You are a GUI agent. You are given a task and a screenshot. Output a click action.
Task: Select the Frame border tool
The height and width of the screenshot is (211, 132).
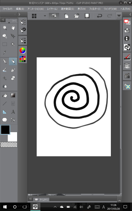click(13, 104)
